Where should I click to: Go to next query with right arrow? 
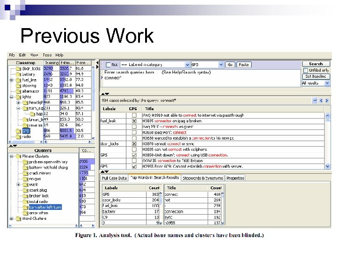click(327, 100)
